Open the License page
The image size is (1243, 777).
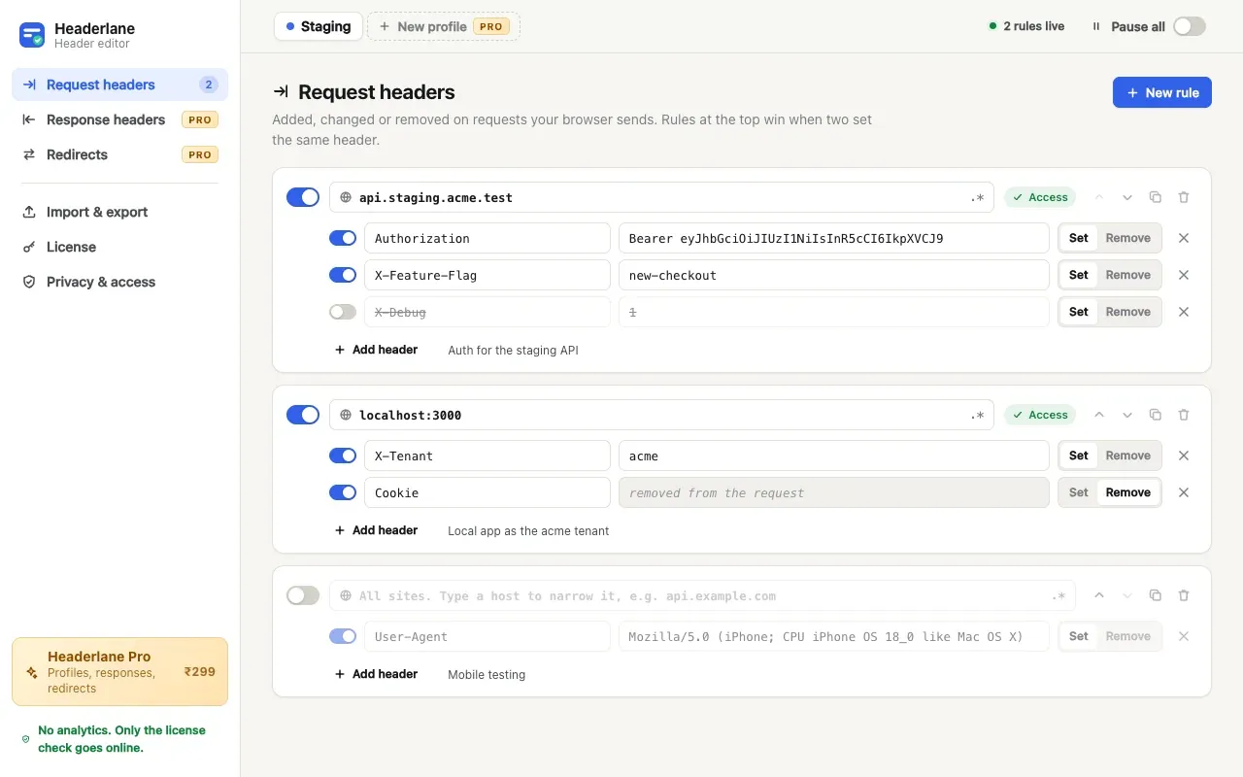pos(119,247)
